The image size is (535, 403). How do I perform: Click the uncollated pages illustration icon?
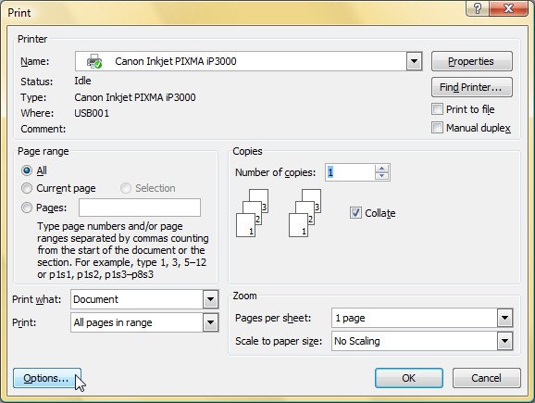point(252,213)
